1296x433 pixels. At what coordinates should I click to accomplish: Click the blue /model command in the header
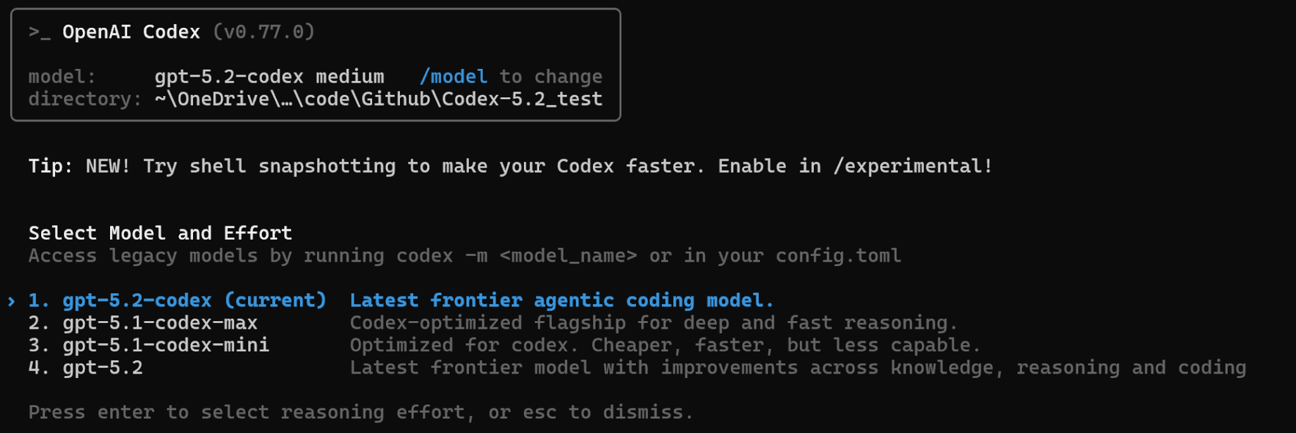pyautogui.click(x=454, y=77)
